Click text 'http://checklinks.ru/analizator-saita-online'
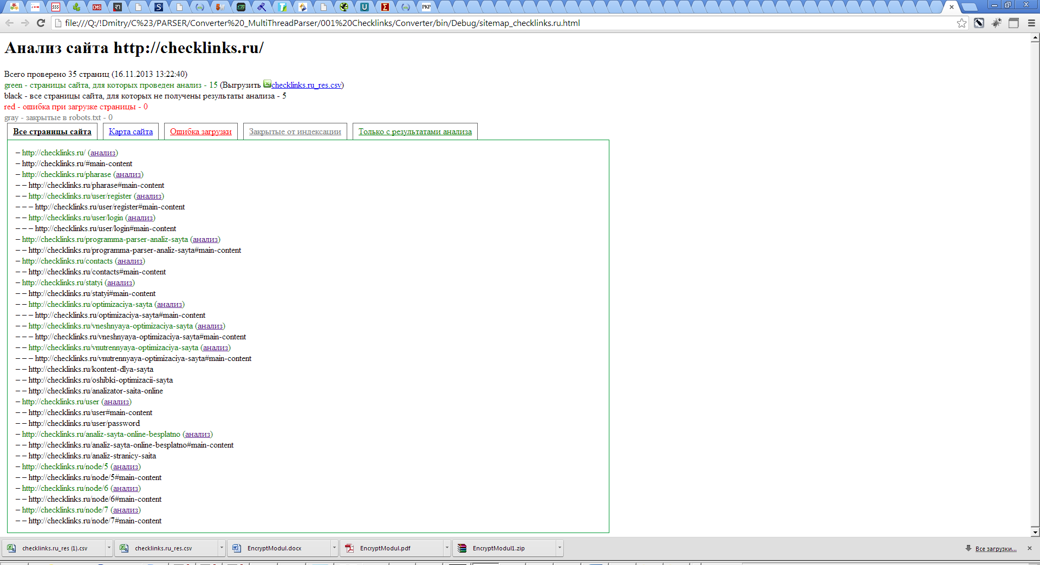1040x565 pixels. click(96, 391)
